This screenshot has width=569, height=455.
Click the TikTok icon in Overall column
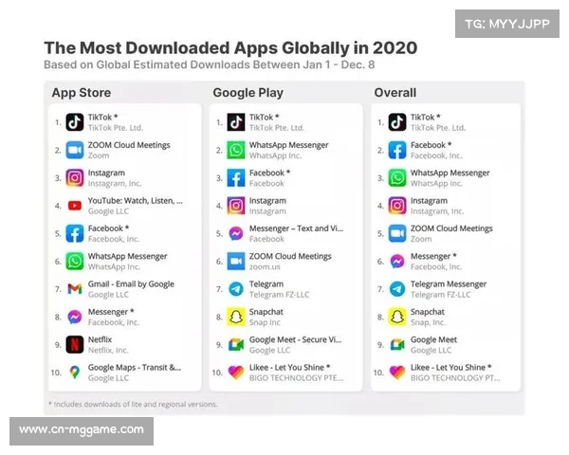tap(397, 122)
